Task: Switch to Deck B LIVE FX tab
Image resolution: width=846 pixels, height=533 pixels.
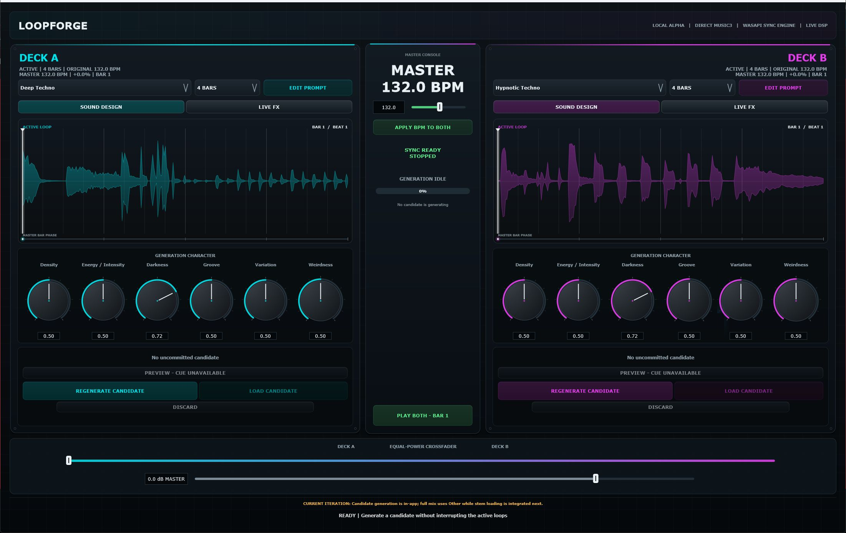Action: (x=744, y=107)
